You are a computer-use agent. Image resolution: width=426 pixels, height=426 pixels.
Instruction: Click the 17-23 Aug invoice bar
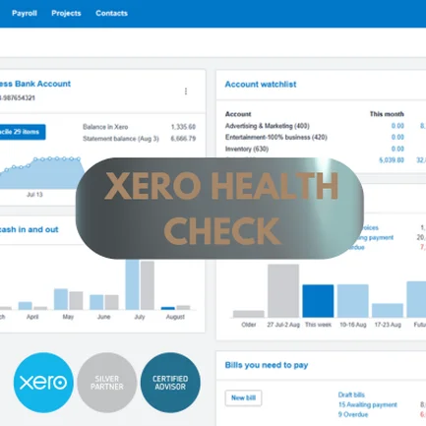click(388, 310)
